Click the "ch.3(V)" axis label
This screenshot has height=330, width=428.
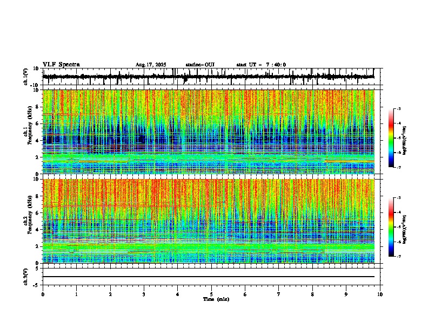(x=26, y=277)
